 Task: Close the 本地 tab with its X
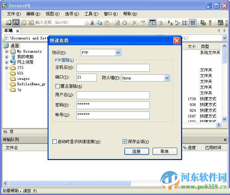[x=18, y=31]
